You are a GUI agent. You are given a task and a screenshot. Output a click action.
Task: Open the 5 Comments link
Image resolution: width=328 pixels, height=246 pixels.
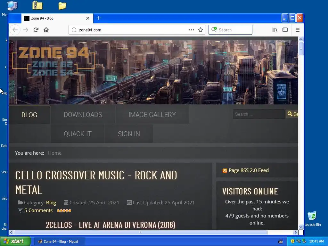[38, 210]
